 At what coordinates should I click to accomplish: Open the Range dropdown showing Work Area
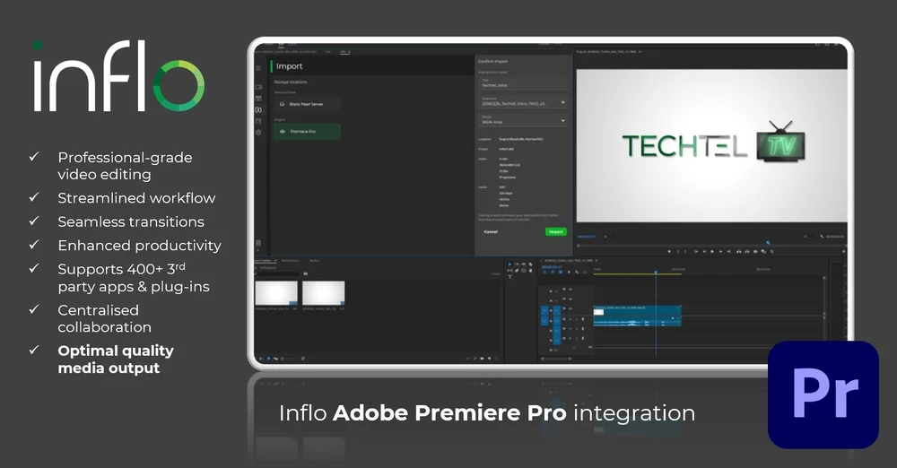[x=524, y=120]
